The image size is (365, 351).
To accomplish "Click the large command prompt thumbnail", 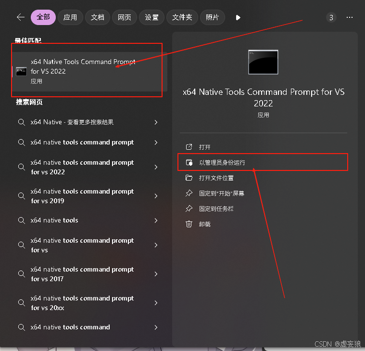I will [263, 62].
